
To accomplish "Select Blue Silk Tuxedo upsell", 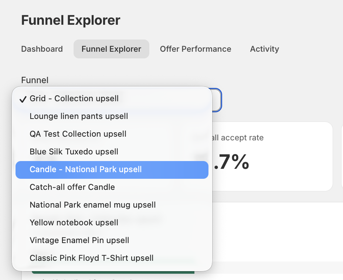I will (112, 152).
